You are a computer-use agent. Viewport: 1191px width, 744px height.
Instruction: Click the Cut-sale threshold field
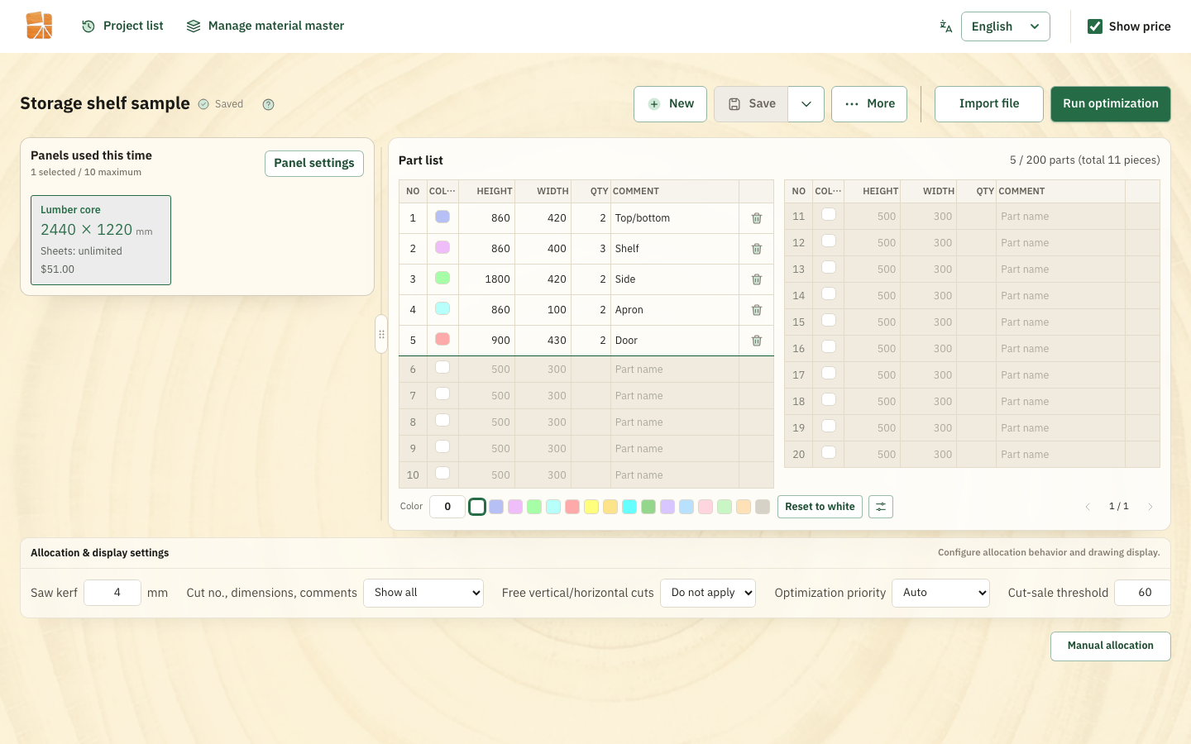click(1142, 593)
